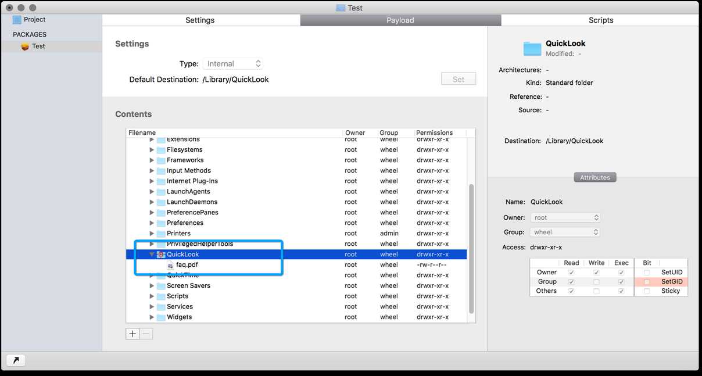Select the Project item in sidebar
The image size is (702, 376).
pyautogui.click(x=30, y=19)
